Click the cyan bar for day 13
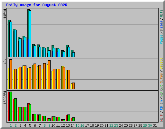 tap(69, 52)
